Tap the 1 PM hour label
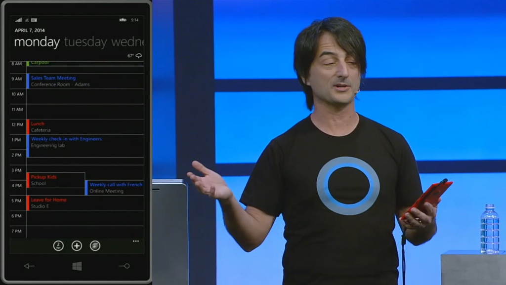 click(16, 140)
